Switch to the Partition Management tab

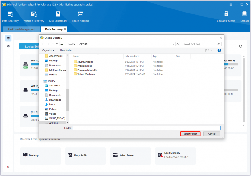click(22, 29)
